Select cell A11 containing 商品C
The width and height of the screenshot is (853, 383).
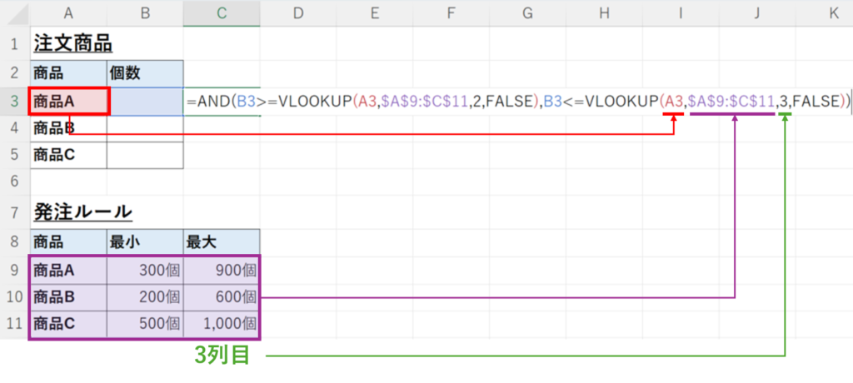68,325
